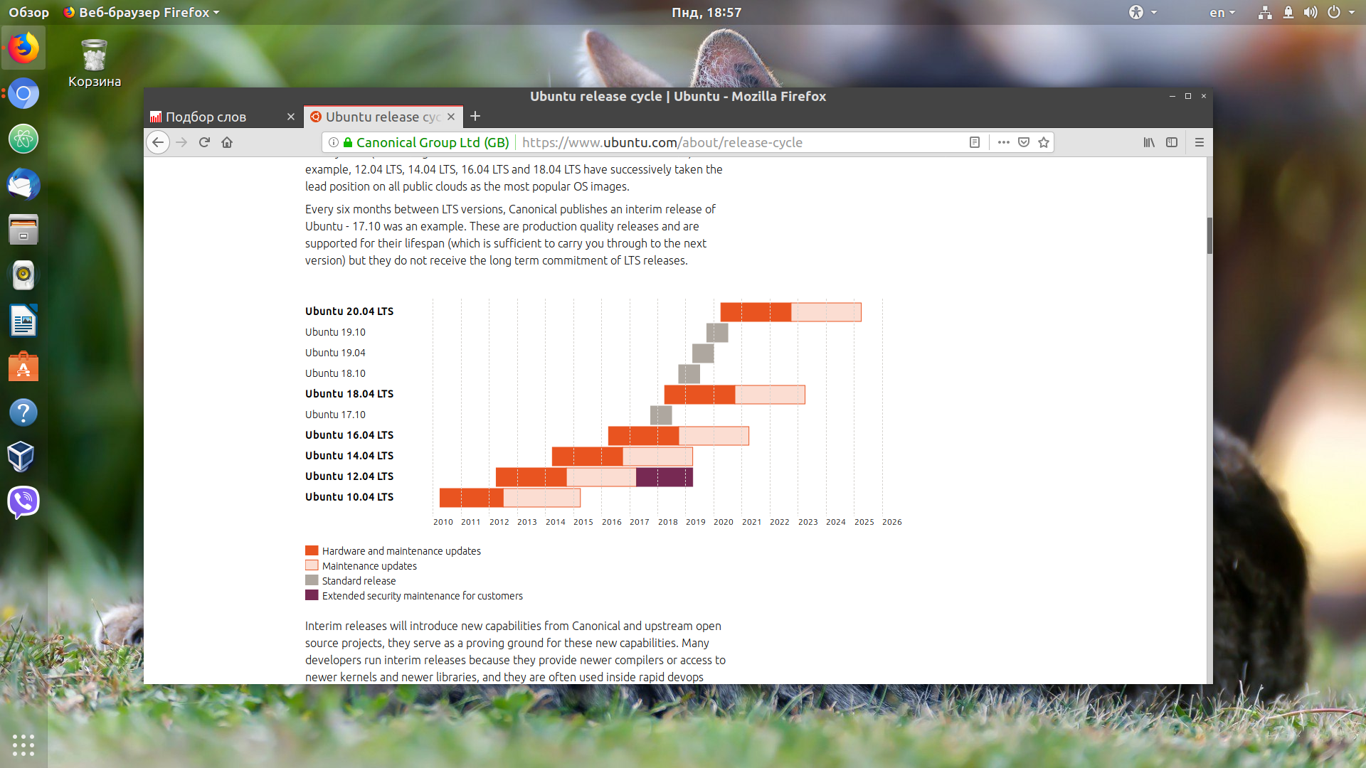1366x768 pixels.
Task: Open the Help dock icon
Action: click(x=23, y=412)
